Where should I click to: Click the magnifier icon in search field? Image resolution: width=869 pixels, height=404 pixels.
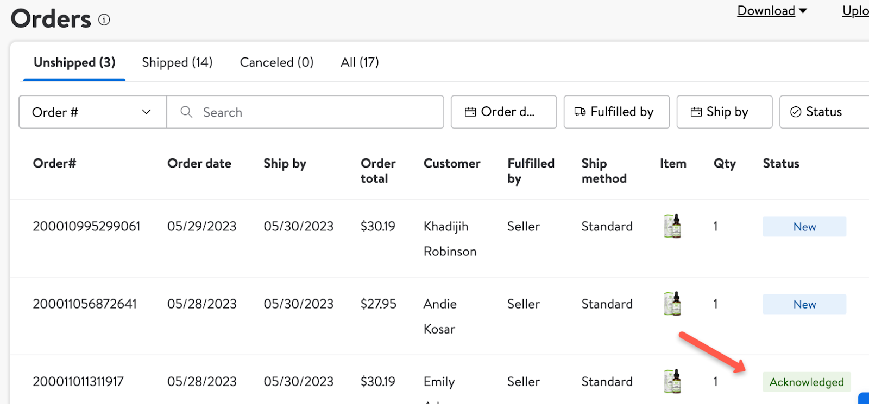(x=186, y=112)
